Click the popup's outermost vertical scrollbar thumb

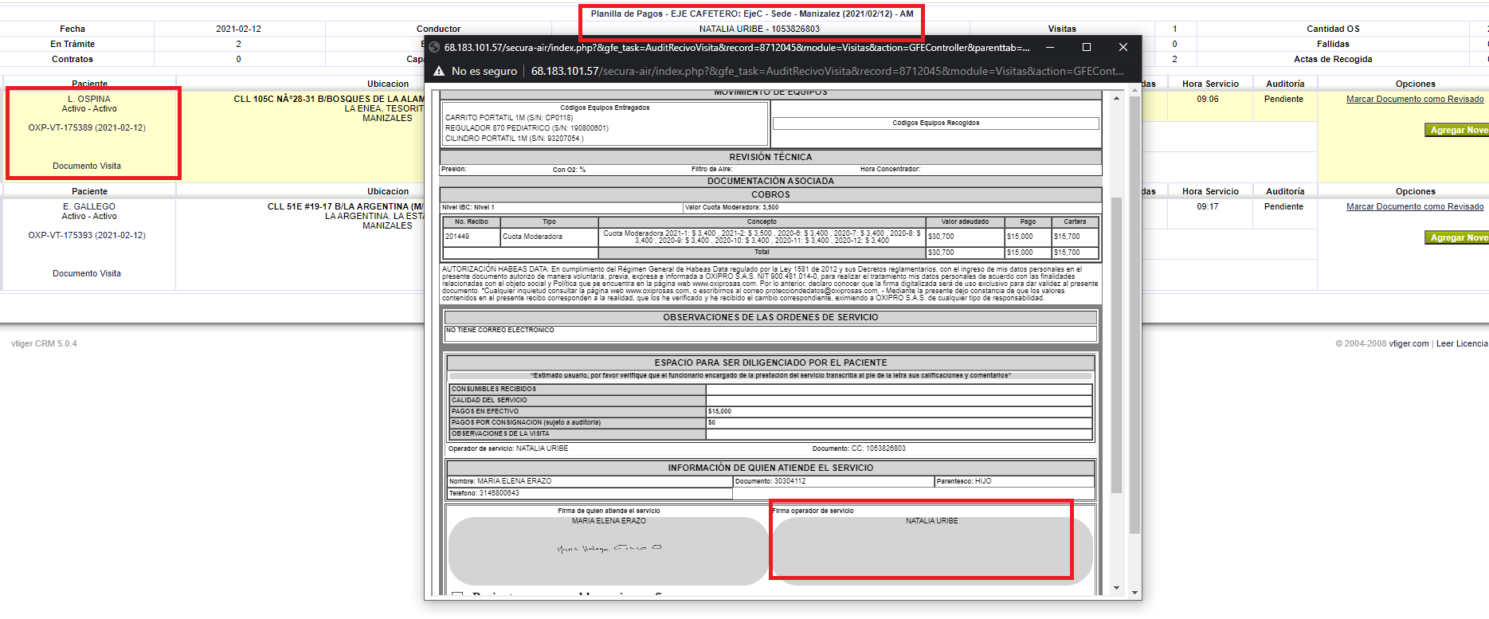pos(1134,315)
